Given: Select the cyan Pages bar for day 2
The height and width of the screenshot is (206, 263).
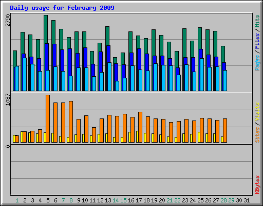Looking at the screenshot, I should tap(25, 74).
